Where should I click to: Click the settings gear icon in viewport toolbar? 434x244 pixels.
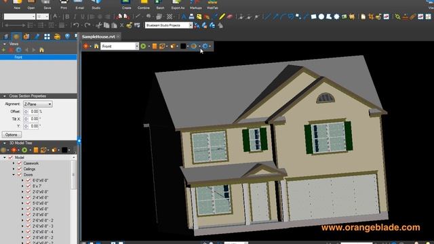205,46
